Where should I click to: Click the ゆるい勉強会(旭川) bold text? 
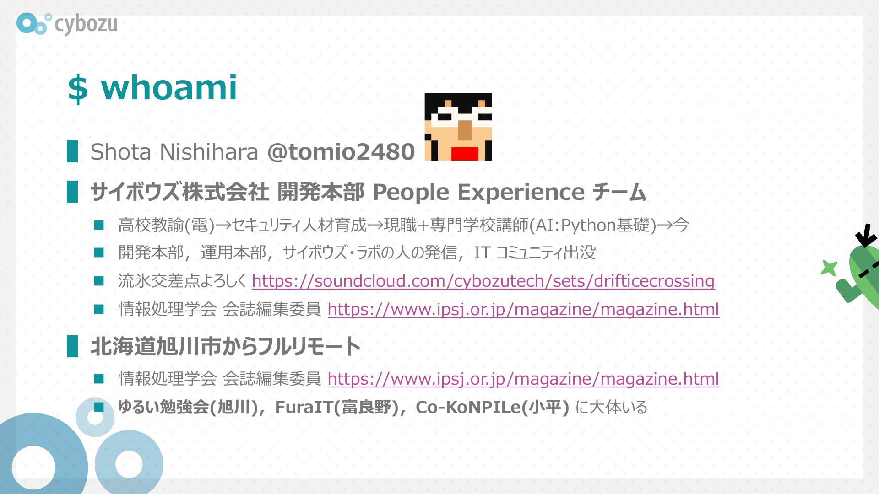(188, 407)
